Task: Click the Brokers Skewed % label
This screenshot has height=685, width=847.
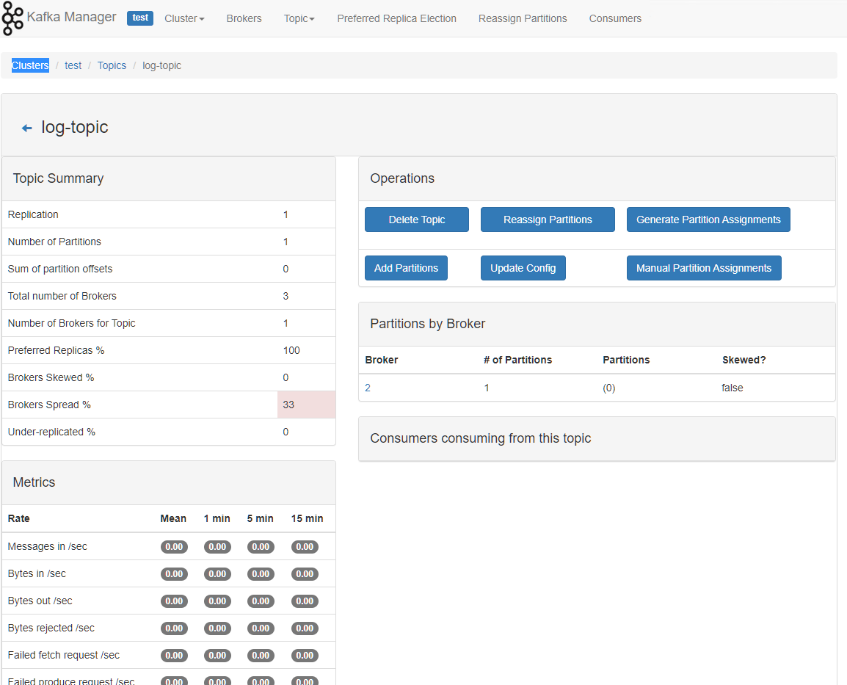Action: 51,377
